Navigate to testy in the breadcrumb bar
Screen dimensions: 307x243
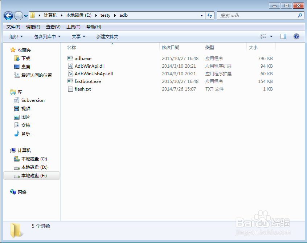(x=105, y=15)
